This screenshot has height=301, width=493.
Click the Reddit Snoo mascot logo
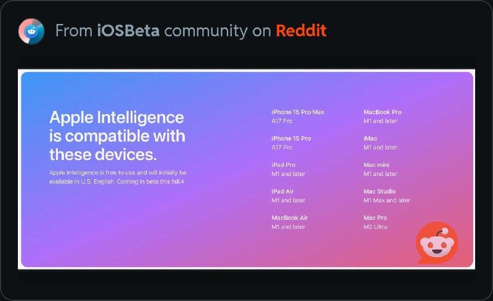(x=437, y=244)
